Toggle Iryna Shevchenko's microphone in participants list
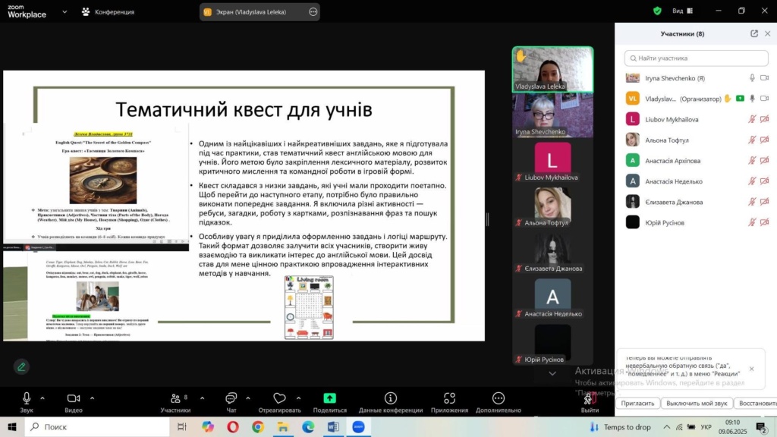The width and height of the screenshot is (777, 437). point(752,78)
